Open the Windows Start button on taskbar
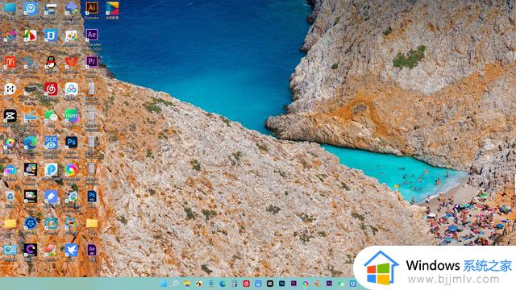The width and height of the screenshot is (516, 290). click(164, 284)
